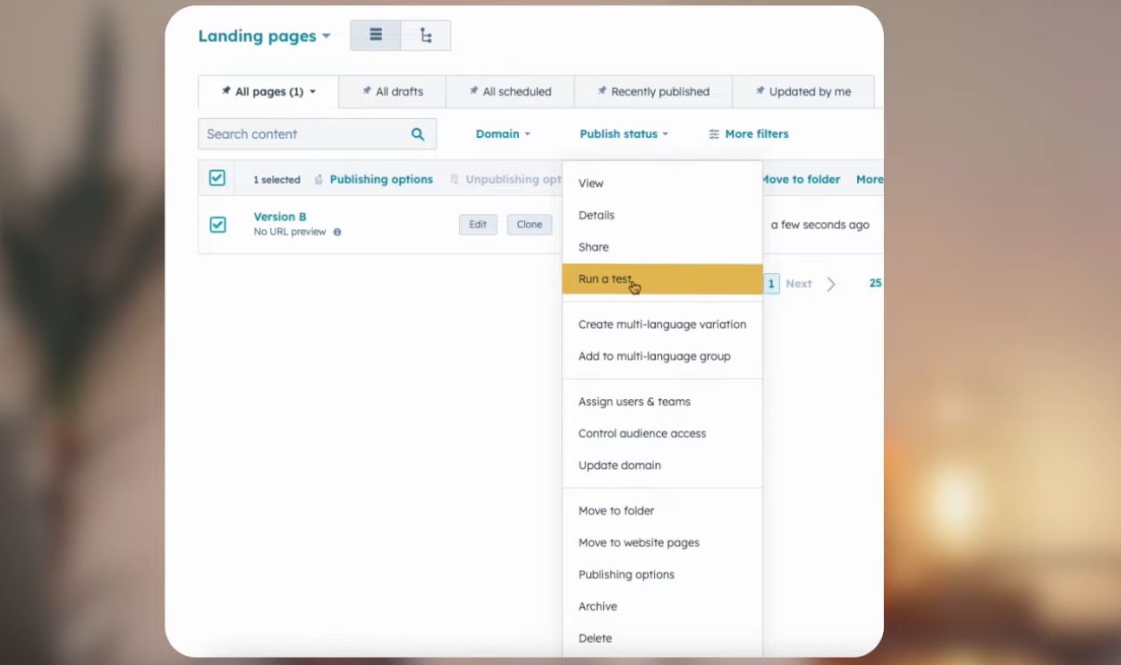Uncheck the select-all checkbox in header
This screenshot has width=1121, height=665.
click(217, 178)
